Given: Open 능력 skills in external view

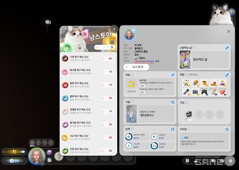Looking at the screenshot, I should click(173, 129).
